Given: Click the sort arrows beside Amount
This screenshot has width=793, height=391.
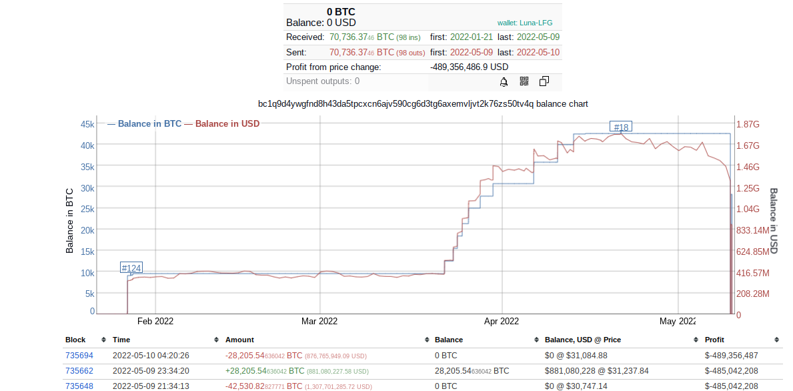Looking at the screenshot, I should point(427,340).
